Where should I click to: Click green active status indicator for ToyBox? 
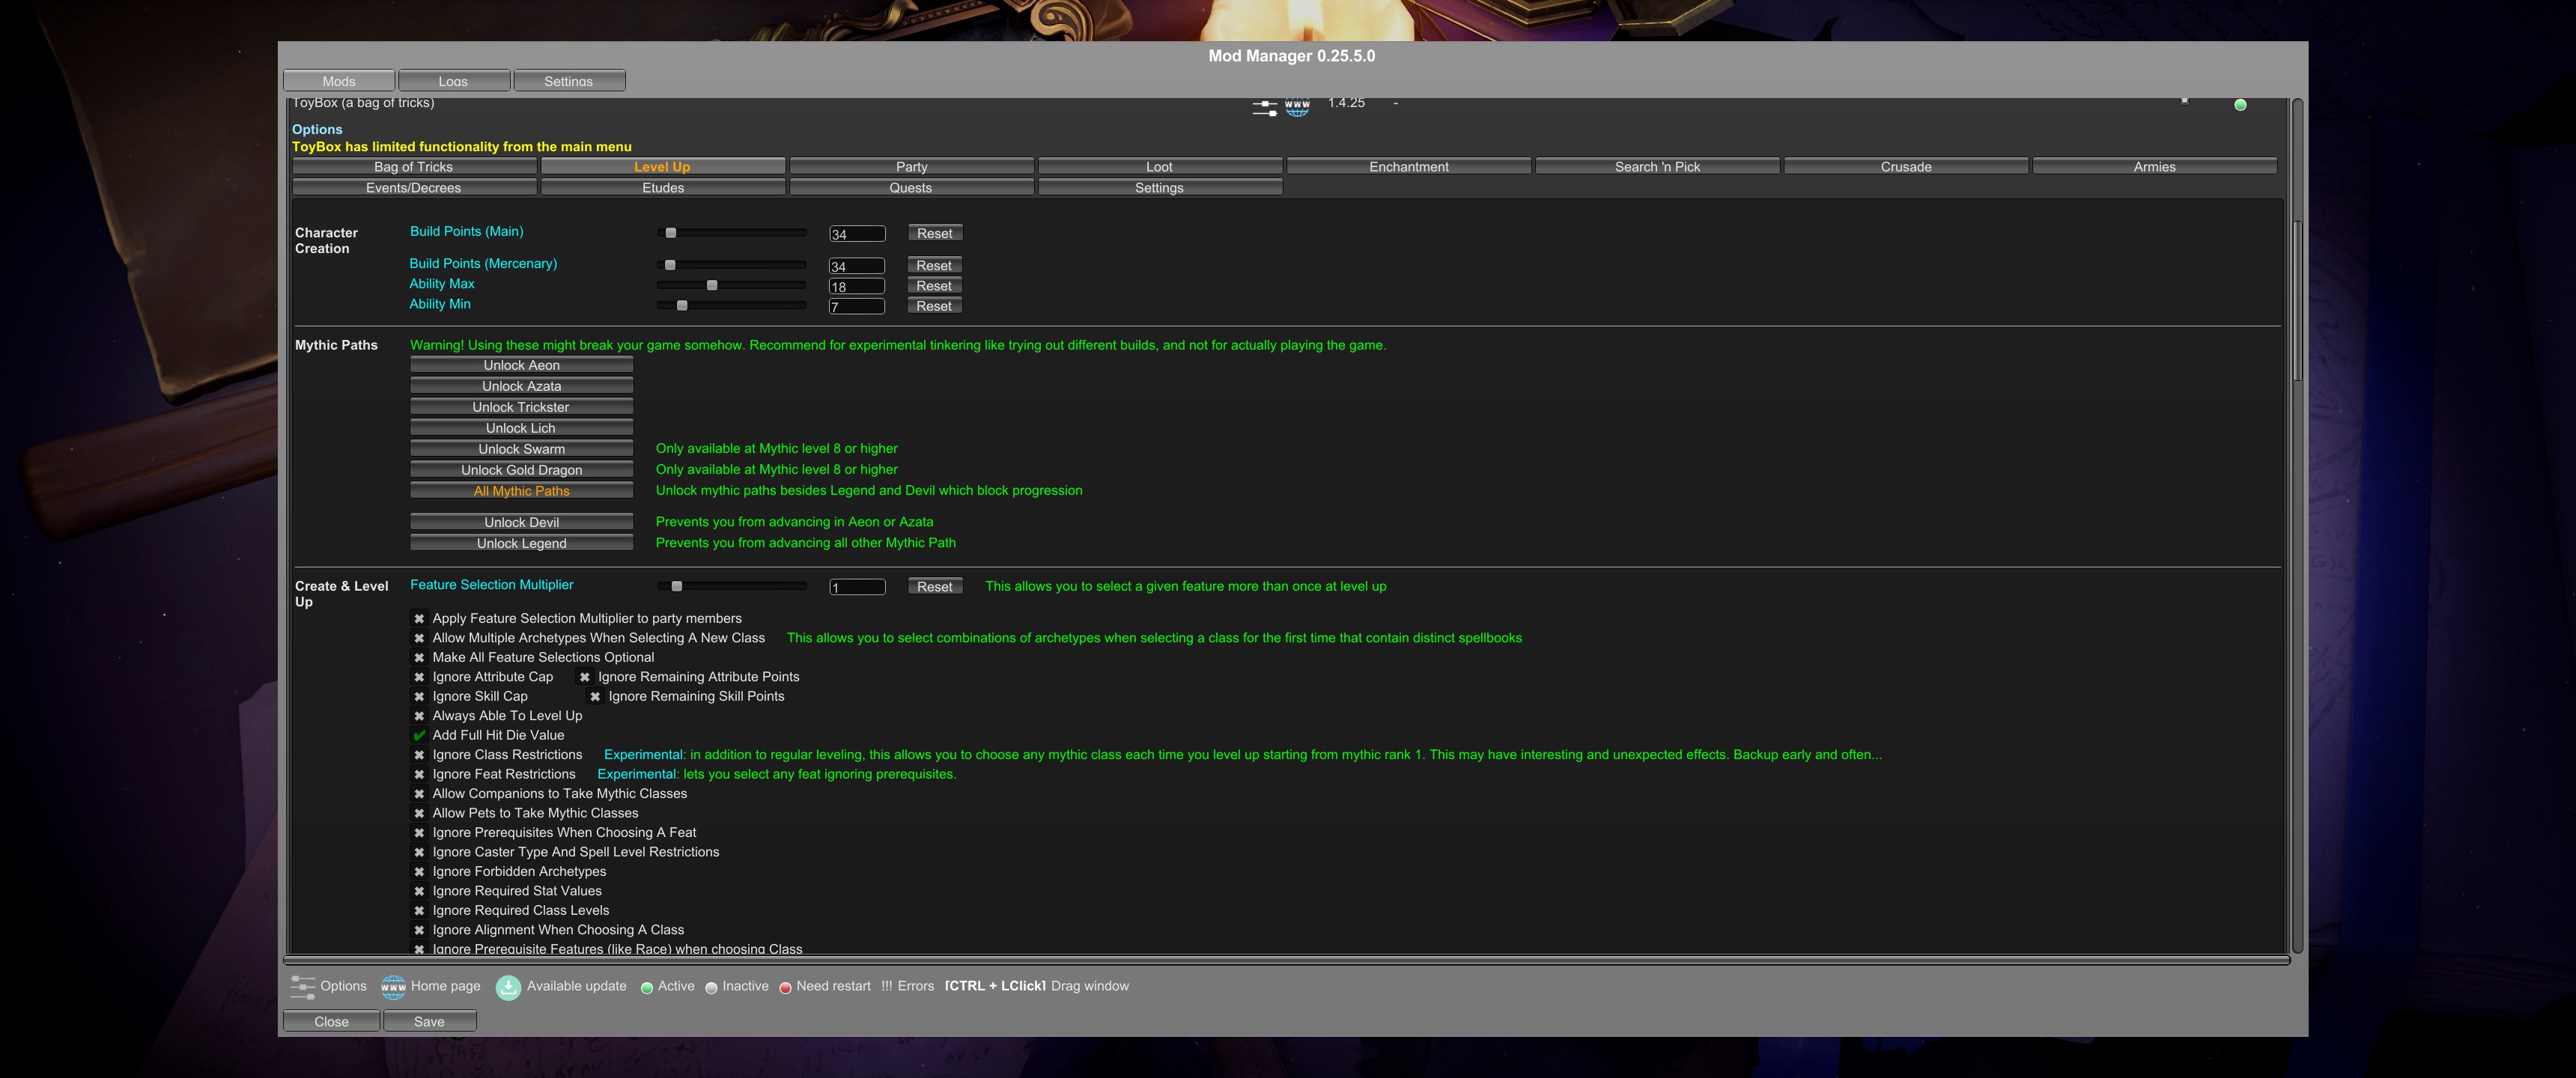[2240, 105]
